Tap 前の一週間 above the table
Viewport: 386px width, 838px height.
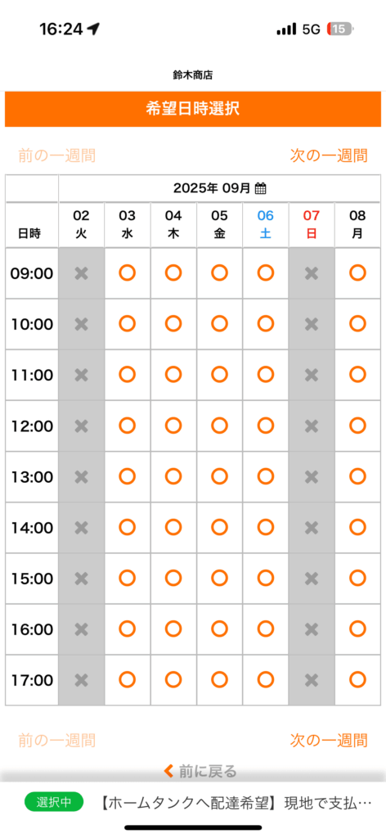tap(57, 155)
